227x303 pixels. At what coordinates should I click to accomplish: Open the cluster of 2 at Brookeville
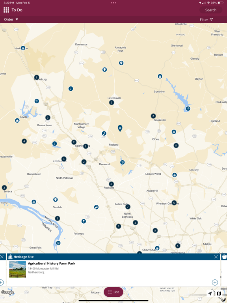click(x=153, y=116)
